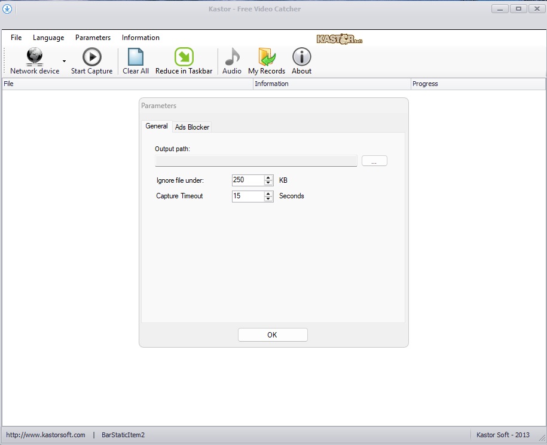Image resolution: width=547 pixels, height=445 pixels.
Task: Open the Audio music note icon
Action: click(231, 57)
